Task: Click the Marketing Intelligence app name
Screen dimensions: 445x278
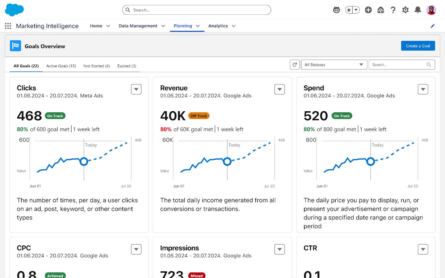Action: 47,26
